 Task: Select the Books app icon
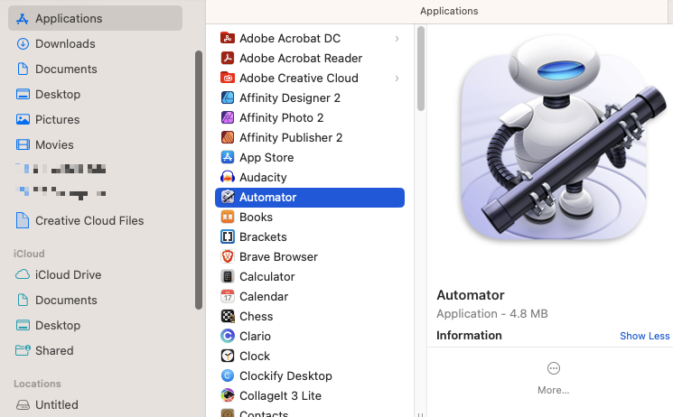(228, 218)
